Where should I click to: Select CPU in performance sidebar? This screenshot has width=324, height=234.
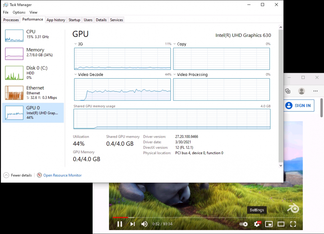pos(33,36)
